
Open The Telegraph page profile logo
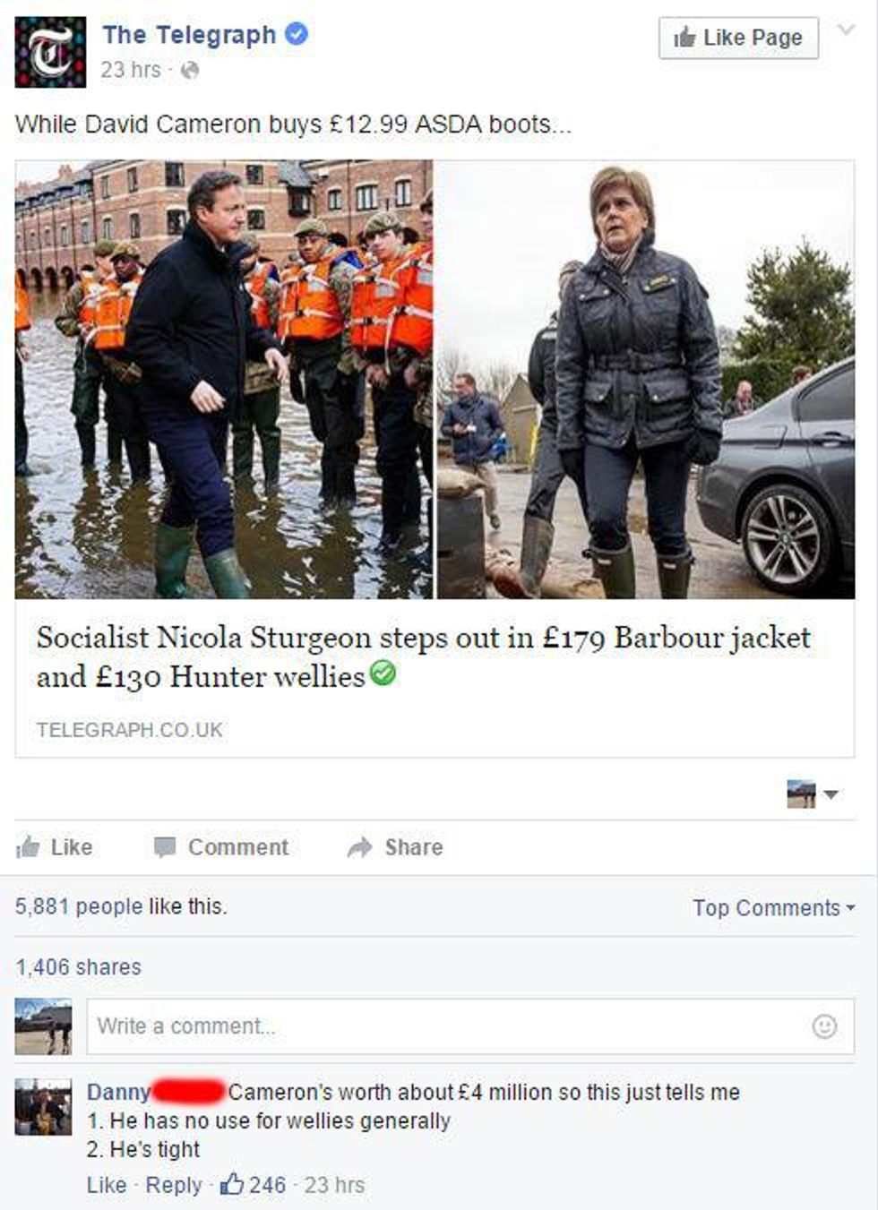click(50, 52)
